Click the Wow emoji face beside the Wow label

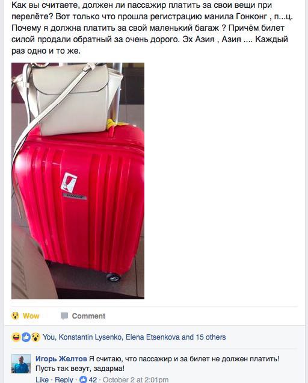click(x=15, y=316)
